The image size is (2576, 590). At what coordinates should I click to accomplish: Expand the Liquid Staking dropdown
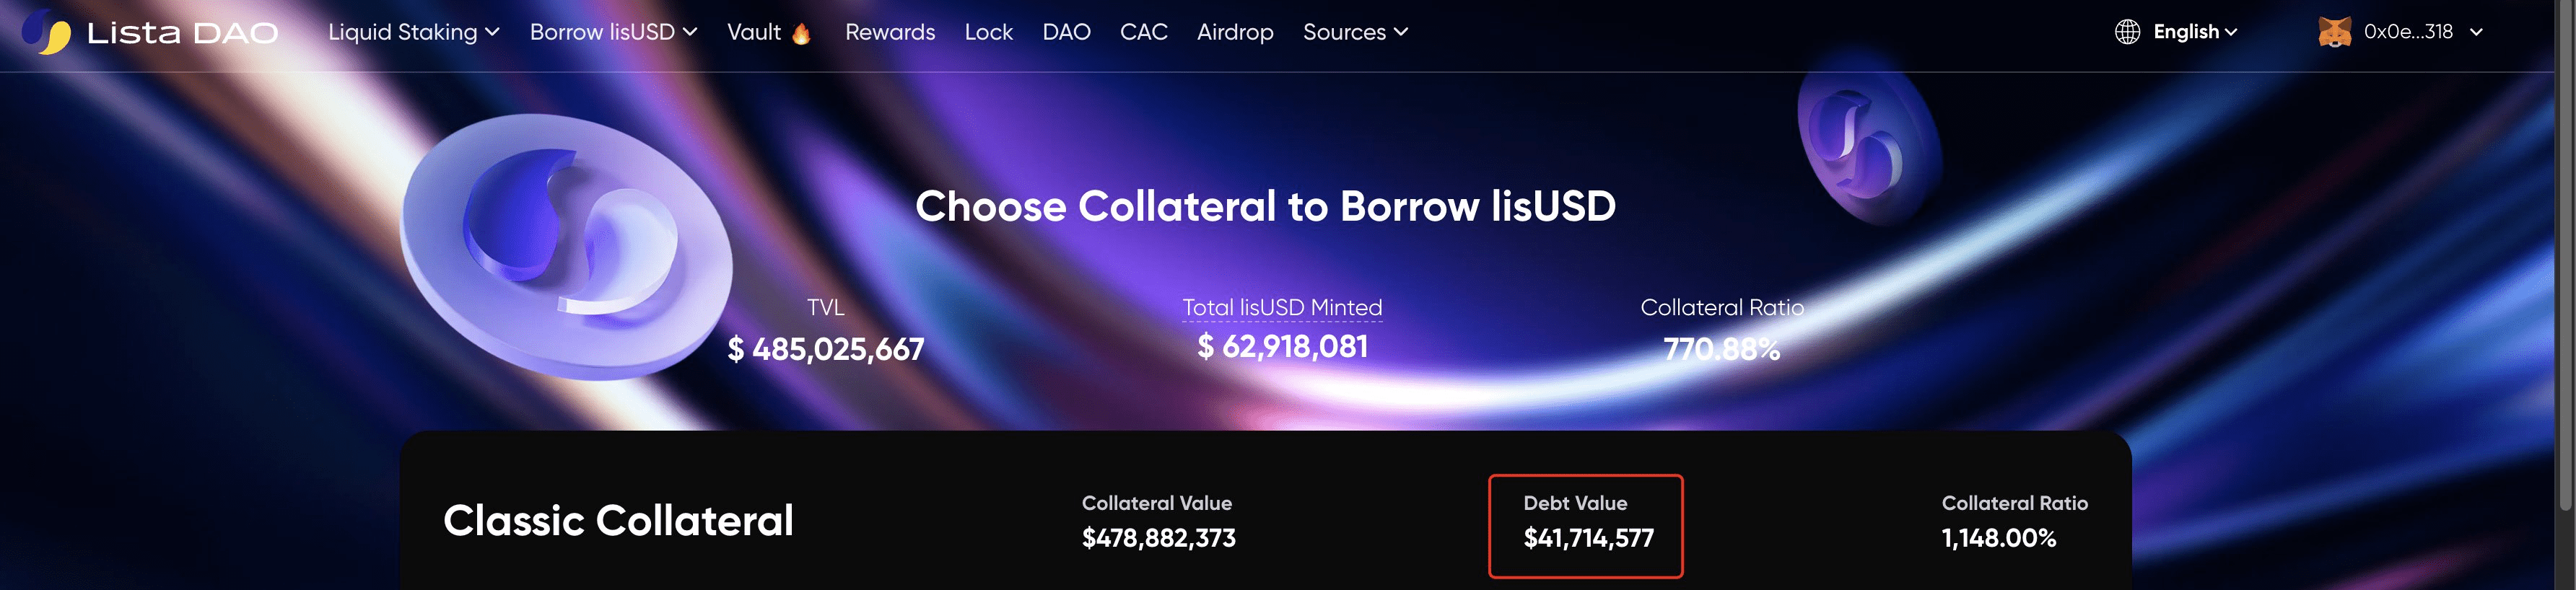click(413, 32)
